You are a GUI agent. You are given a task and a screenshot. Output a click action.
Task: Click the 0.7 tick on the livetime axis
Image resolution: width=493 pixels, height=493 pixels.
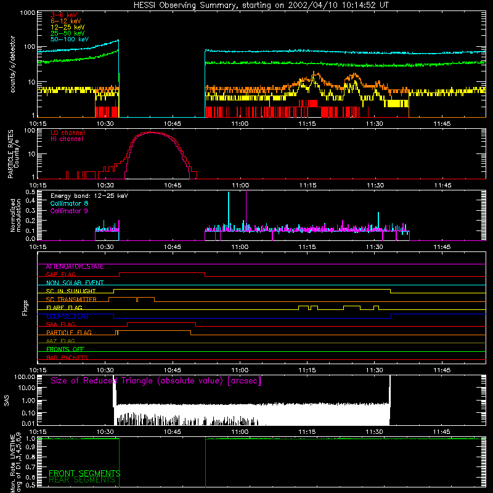click(x=30, y=467)
